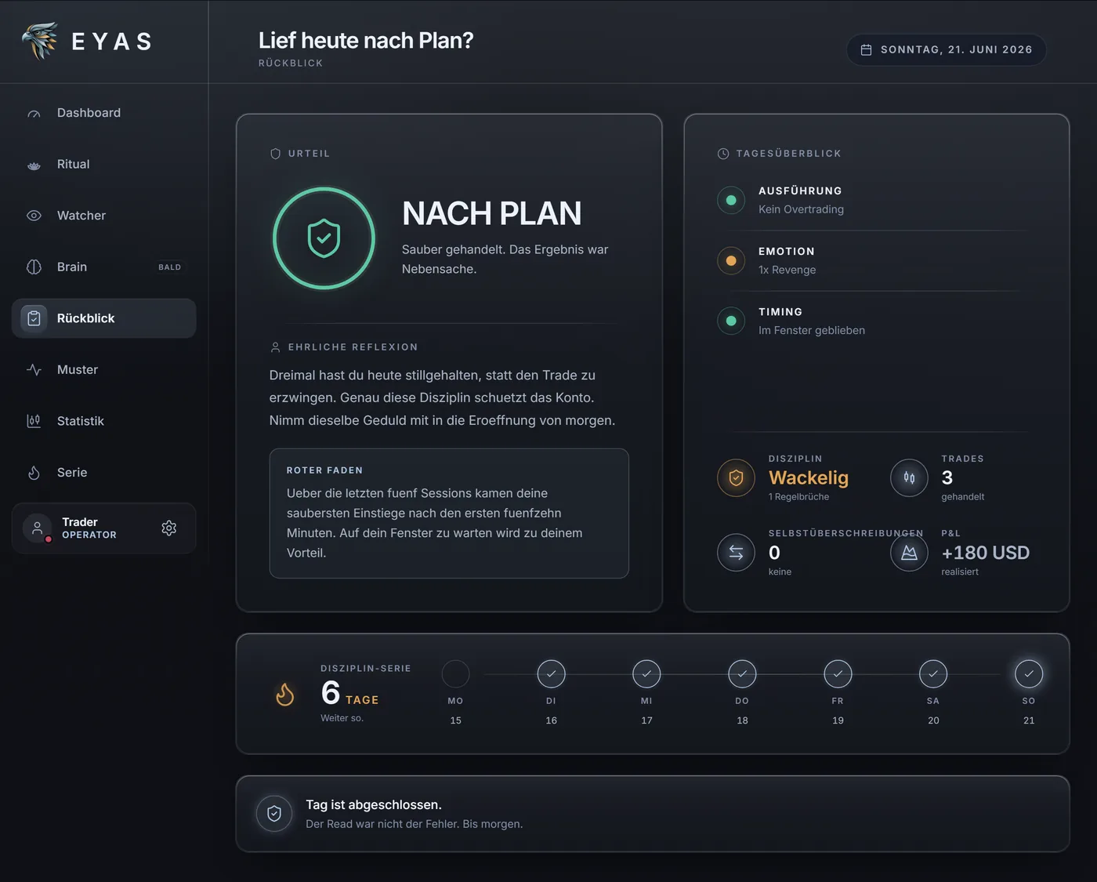Open the Sonntag, 21. Juni 2026 date picker

click(946, 49)
